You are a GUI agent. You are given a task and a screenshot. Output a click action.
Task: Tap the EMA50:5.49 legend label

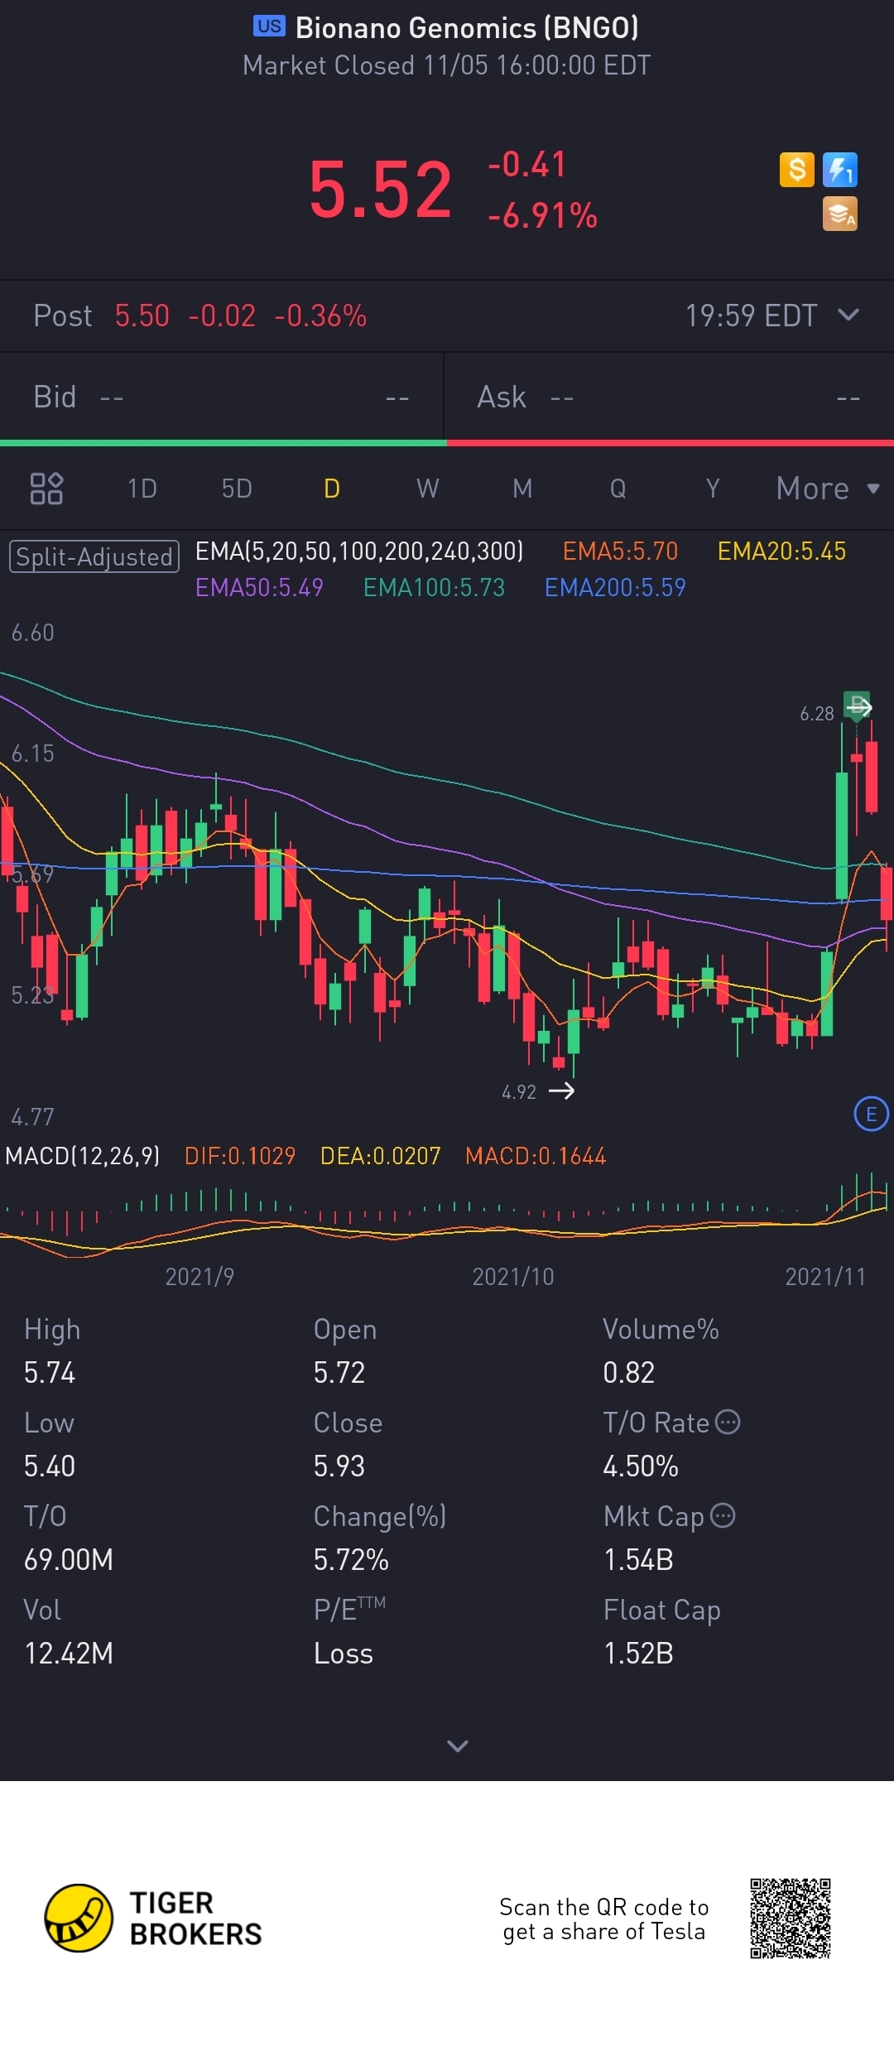(259, 587)
